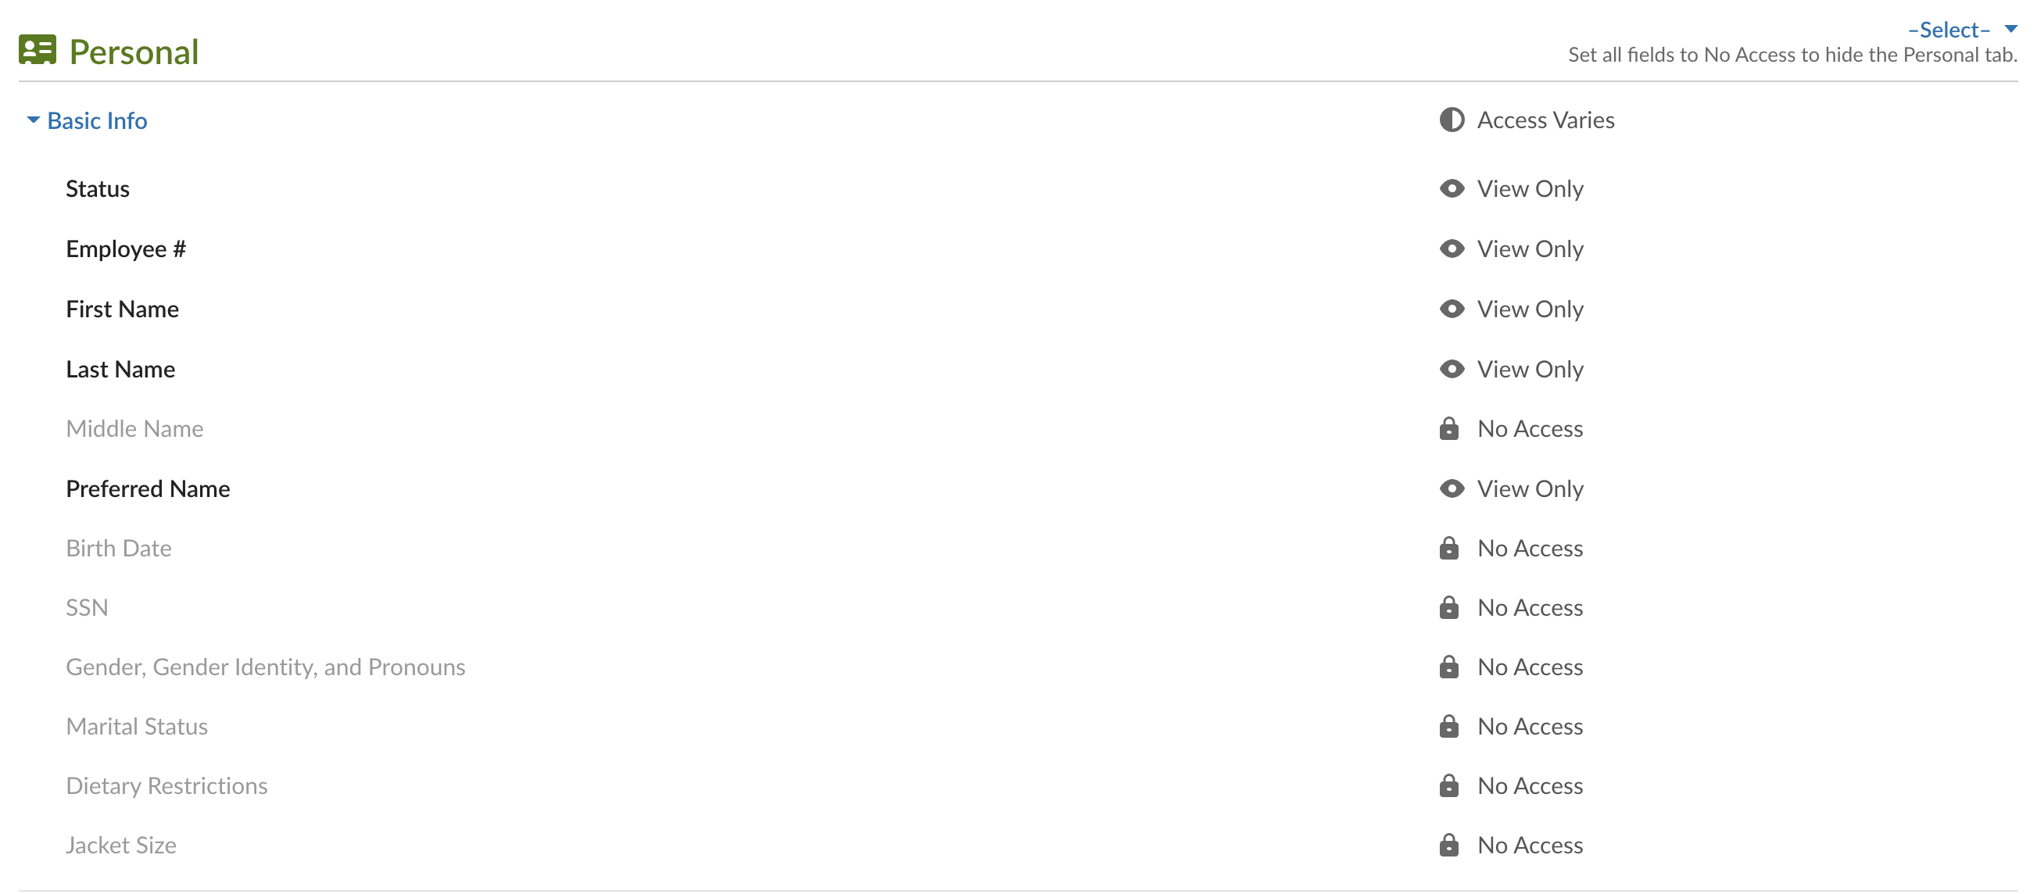Click the Jacket Size lock icon
The height and width of the screenshot is (894, 2037).
(x=1448, y=844)
